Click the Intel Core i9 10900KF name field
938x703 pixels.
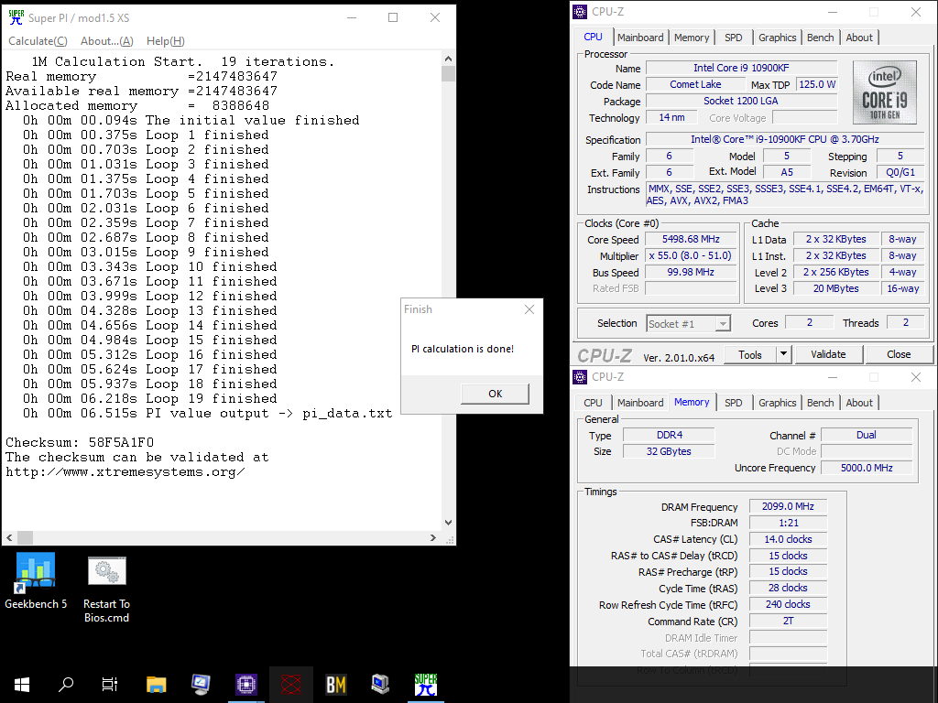click(741, 68)
